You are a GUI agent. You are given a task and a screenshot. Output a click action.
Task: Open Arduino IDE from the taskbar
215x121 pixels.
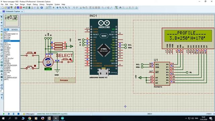pos(62,118)
